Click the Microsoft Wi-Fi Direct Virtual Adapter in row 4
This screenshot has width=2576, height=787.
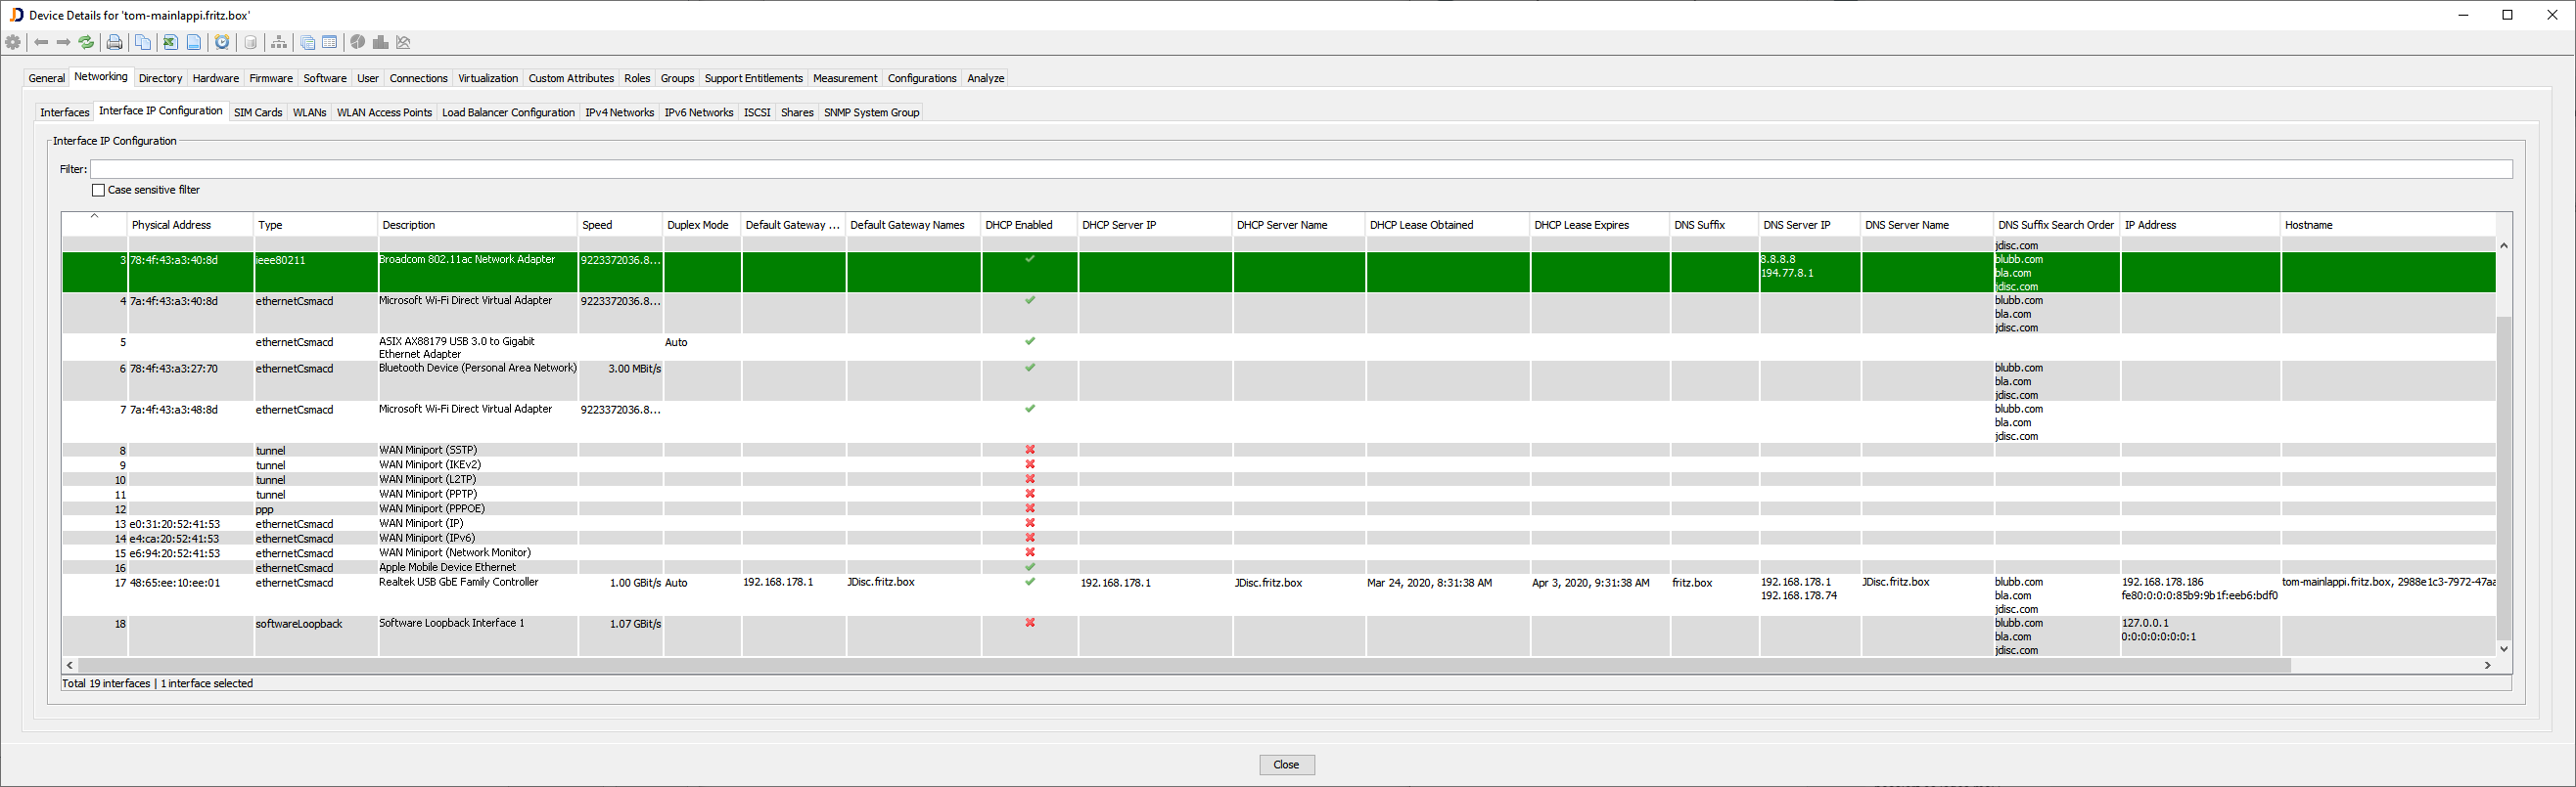coord(465,299)
